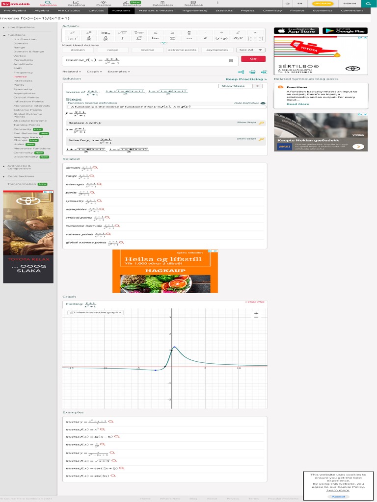Open Domain & Range in sidebar
Screen dimensions: 377x502
[x=28, y=51]
